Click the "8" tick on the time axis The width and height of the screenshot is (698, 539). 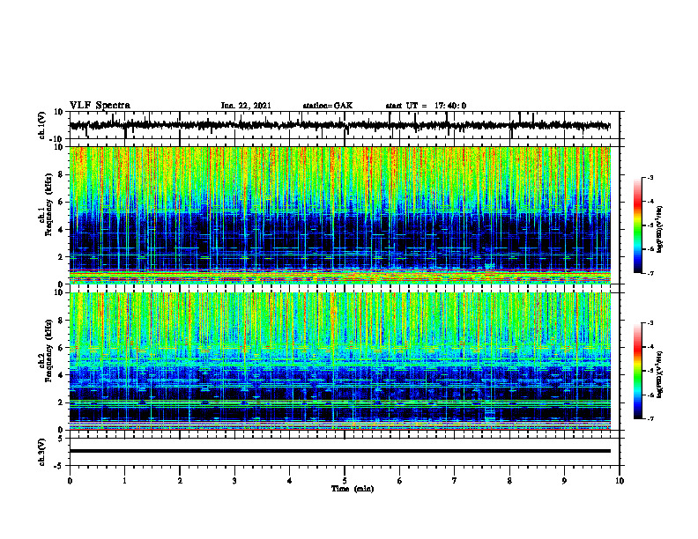509,481
